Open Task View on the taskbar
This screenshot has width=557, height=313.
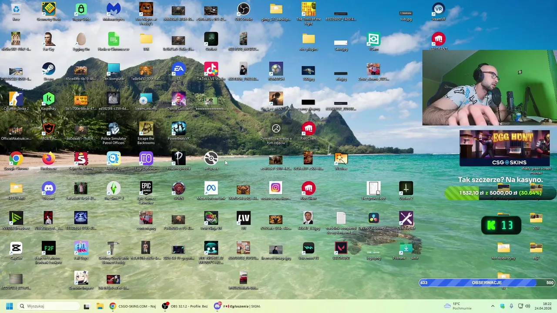87,306
